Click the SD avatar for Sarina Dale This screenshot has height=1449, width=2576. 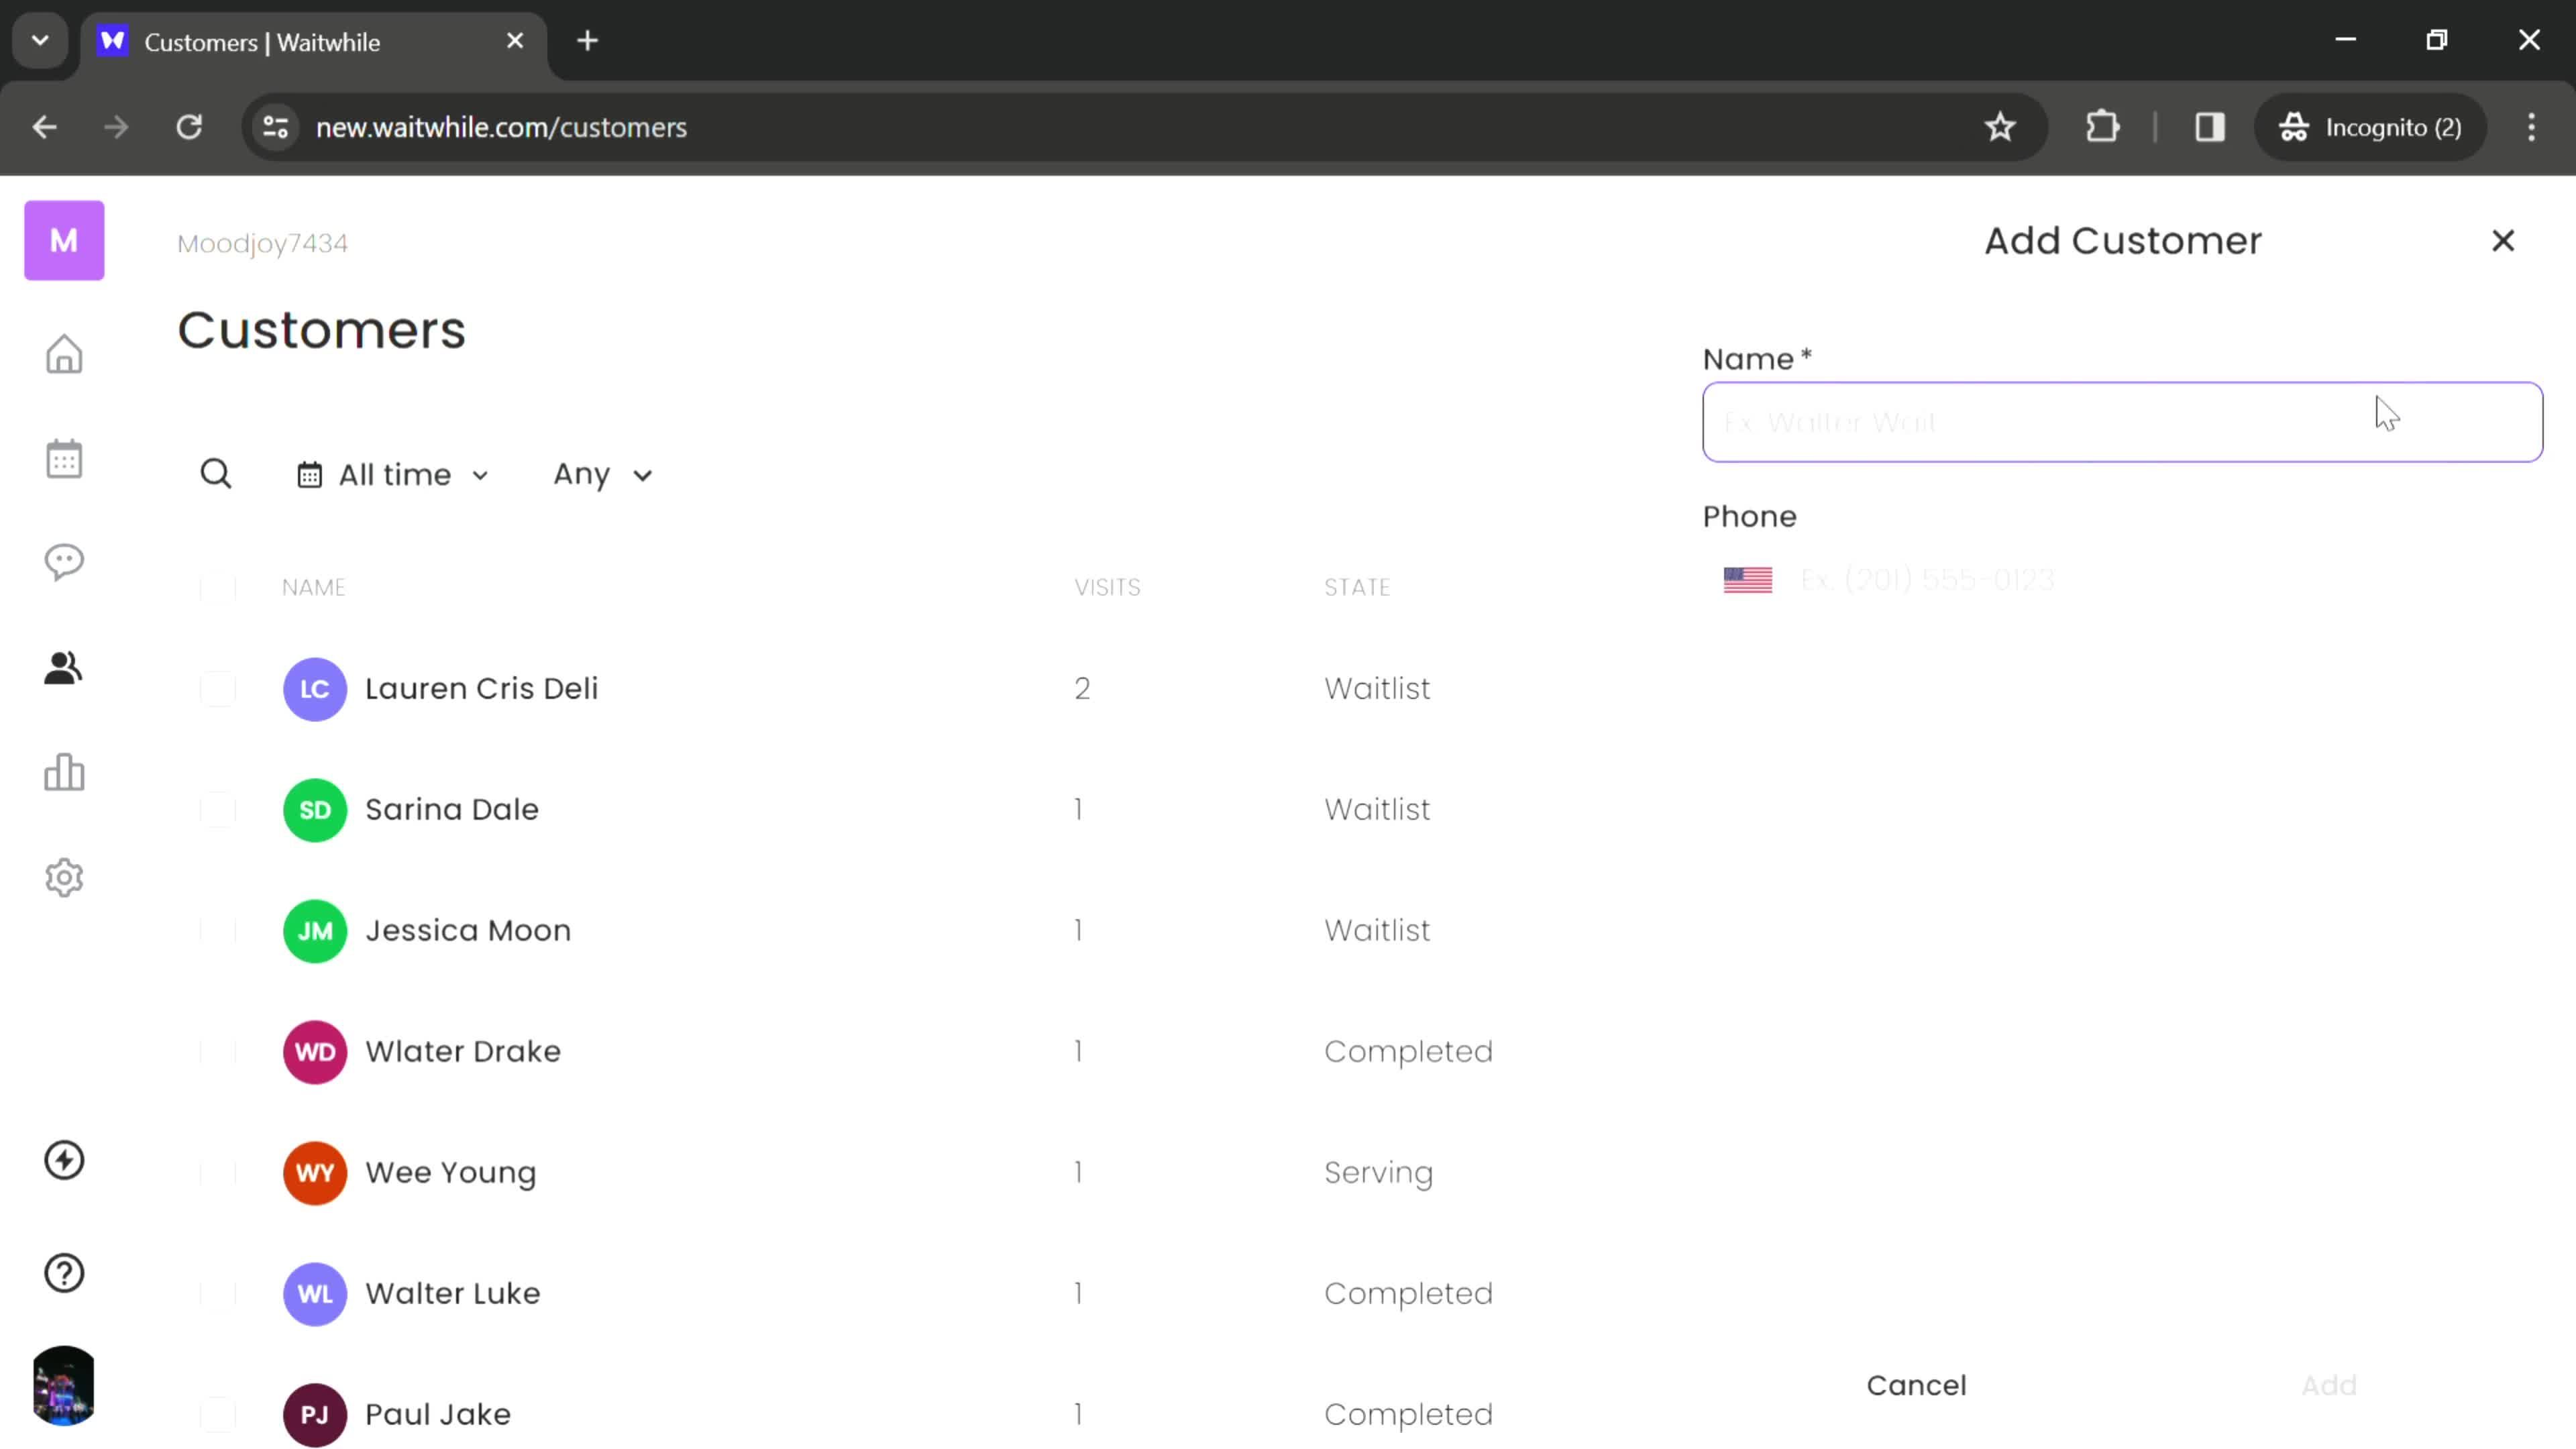click(x=315, y=810)
